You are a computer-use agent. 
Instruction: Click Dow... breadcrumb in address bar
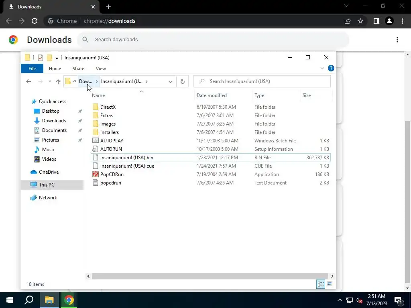click(x=86, y=81)
